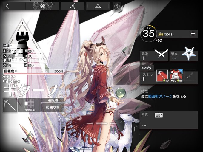Tap the empty third skill slot
This screenshot has height=152, width=203.
[190, 75]
